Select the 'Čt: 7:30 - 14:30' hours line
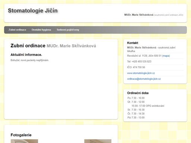This screenshot has height=143, width=191. [136, 114]
